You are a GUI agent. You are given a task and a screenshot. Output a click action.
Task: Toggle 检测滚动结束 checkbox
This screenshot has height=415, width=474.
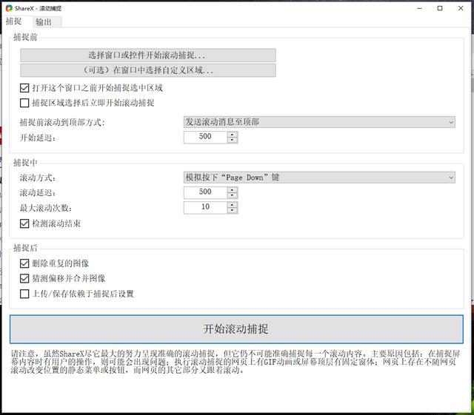[x=24, y=224]
